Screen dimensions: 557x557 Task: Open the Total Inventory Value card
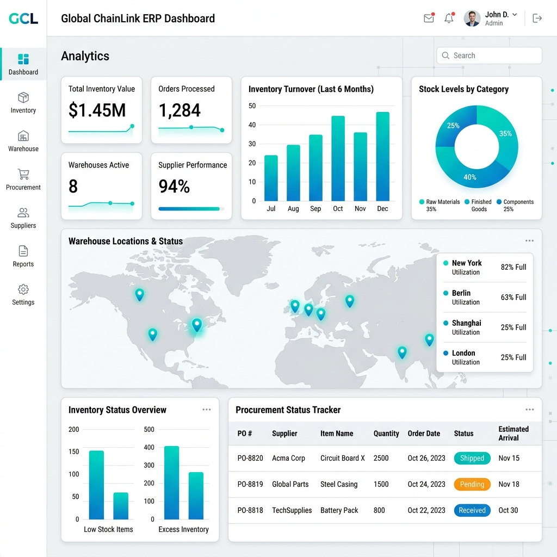pos(102,110)
